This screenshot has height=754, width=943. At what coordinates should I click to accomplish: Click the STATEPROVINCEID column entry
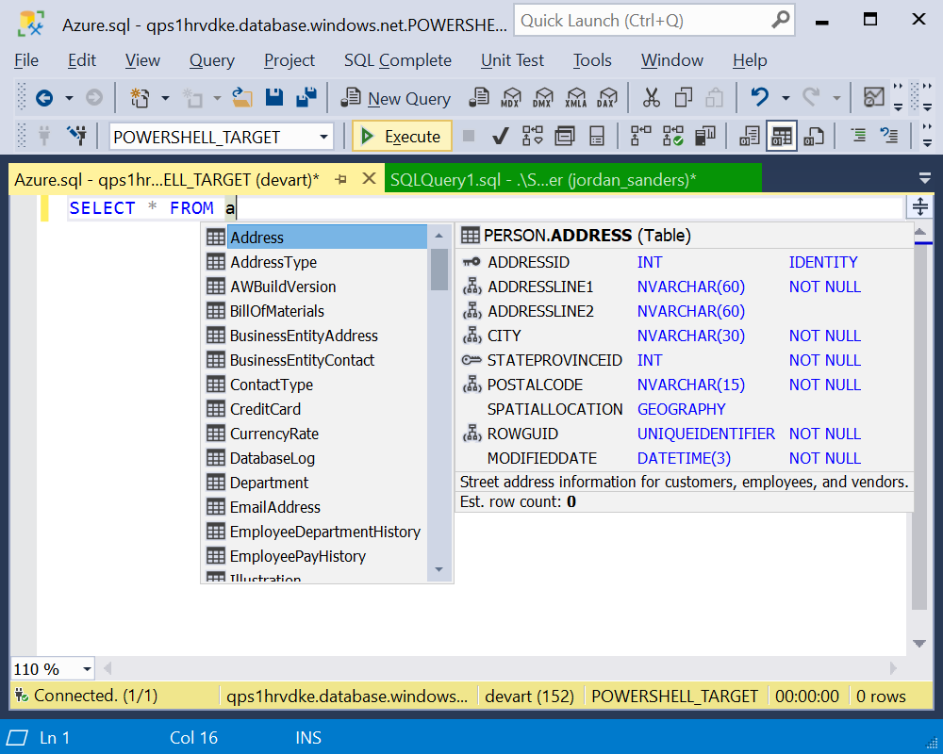662,359
